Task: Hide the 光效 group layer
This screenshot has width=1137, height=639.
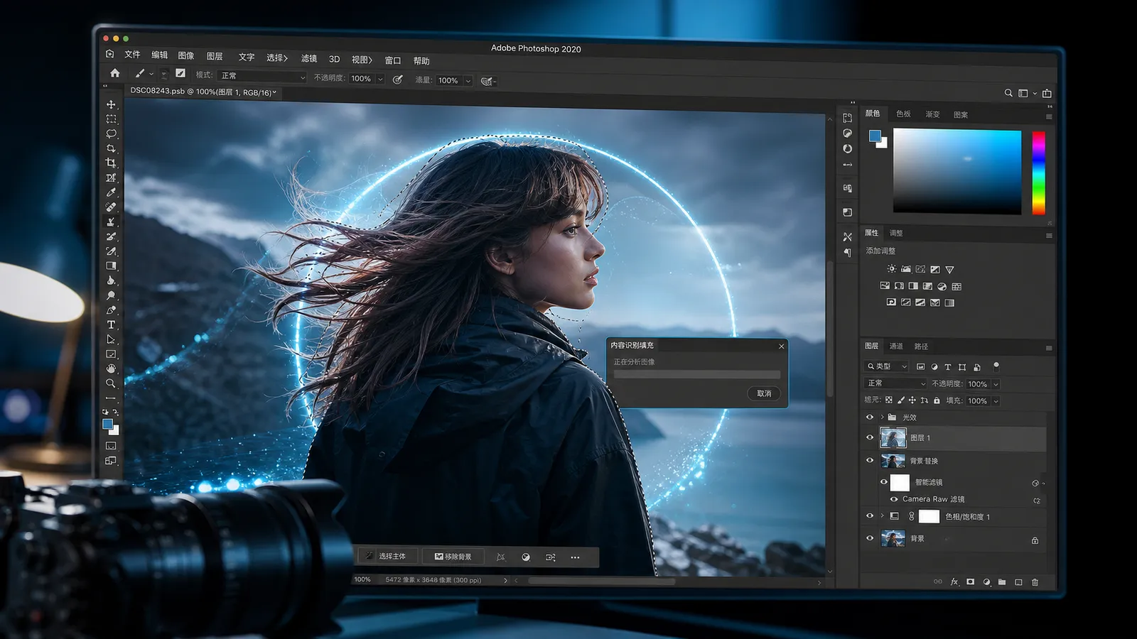Action: (x=870, y=417)
